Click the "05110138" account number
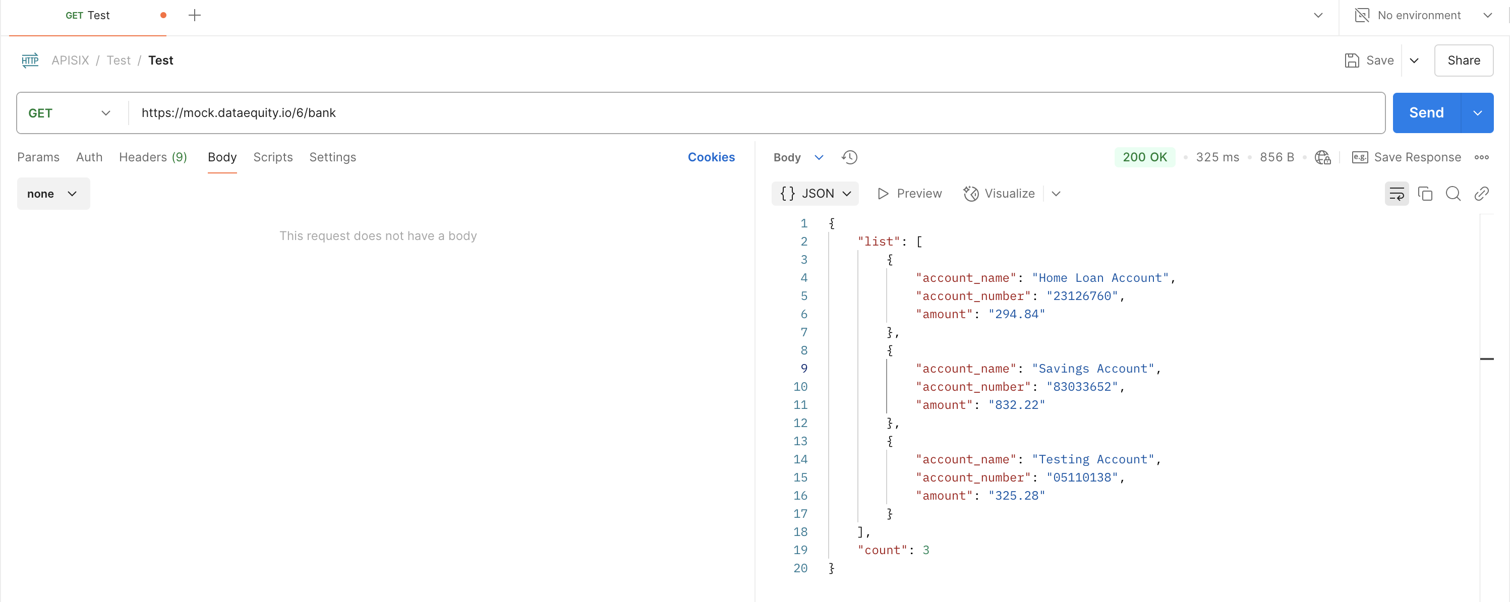This screenshot has width=1510, height=602. click(1082, 478)
